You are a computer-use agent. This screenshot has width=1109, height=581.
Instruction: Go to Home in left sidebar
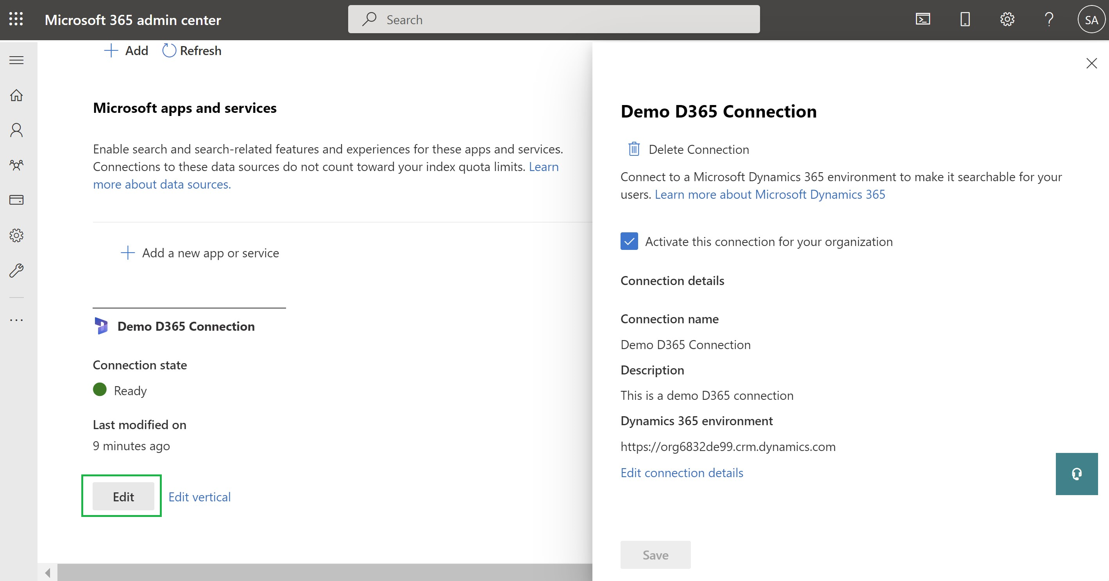click(x=16, y=95)
